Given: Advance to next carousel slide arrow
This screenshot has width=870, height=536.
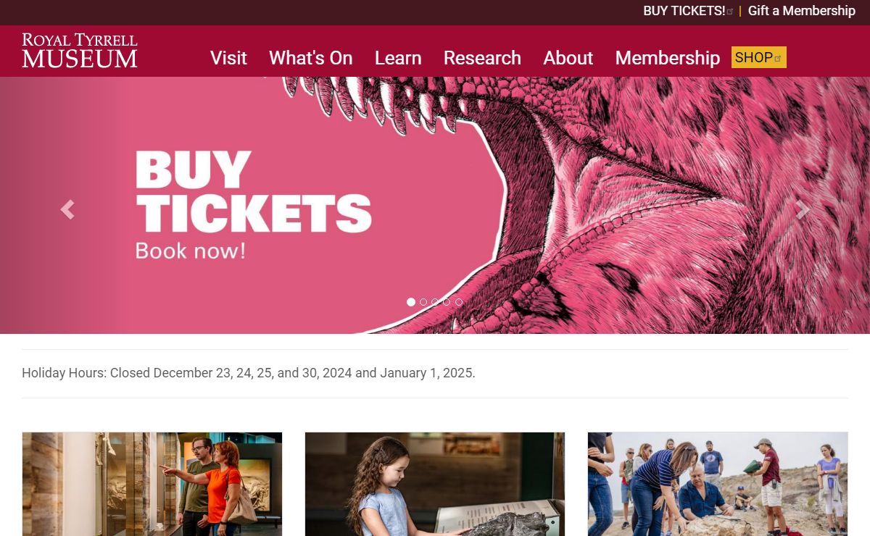Looking at the screenshot, I should [x=803, y=209].
